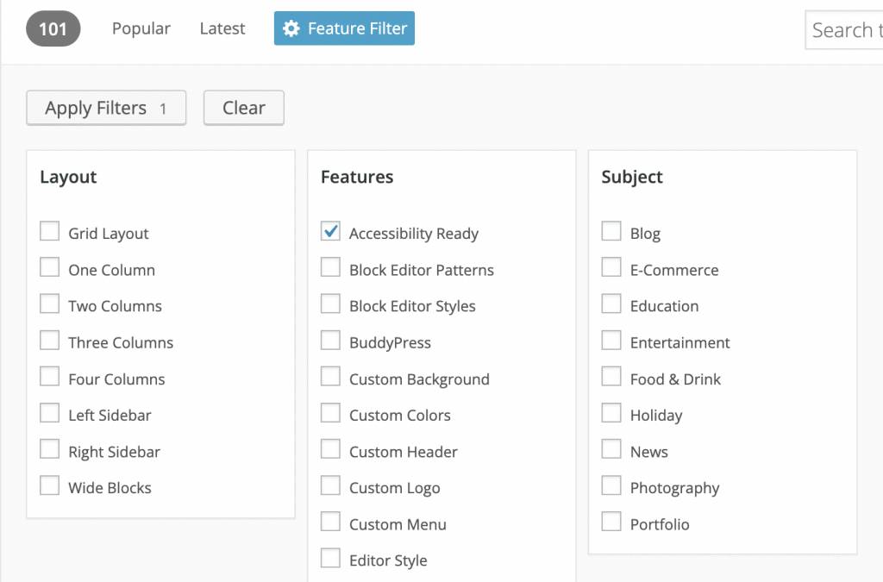Enable the Custom Logo feature checkbox
883x582 pixels.
point(330,486)
